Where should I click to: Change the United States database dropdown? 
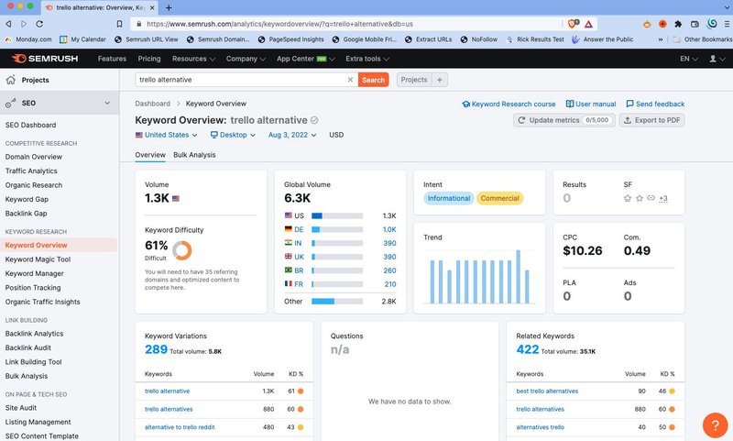click(167, 135)
